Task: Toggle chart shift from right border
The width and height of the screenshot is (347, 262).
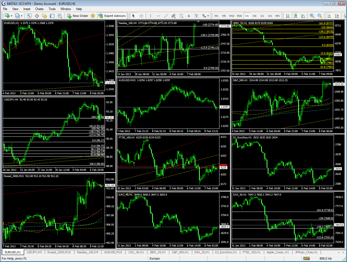Action: tap(337, 16)
